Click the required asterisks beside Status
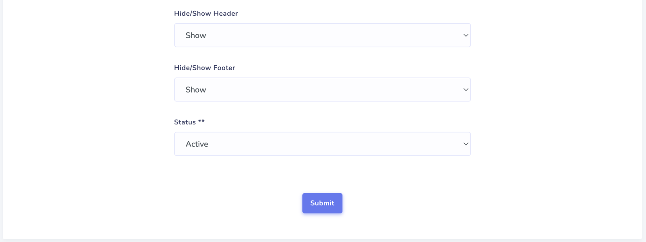This screenshot has height=242, width=646. tap(201, 122)
